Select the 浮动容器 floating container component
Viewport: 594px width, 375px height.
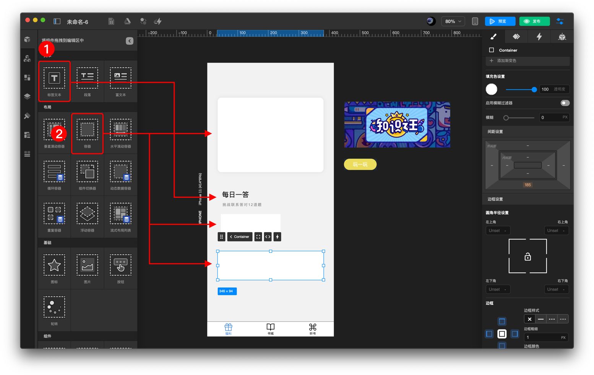[x=88, y=217]
